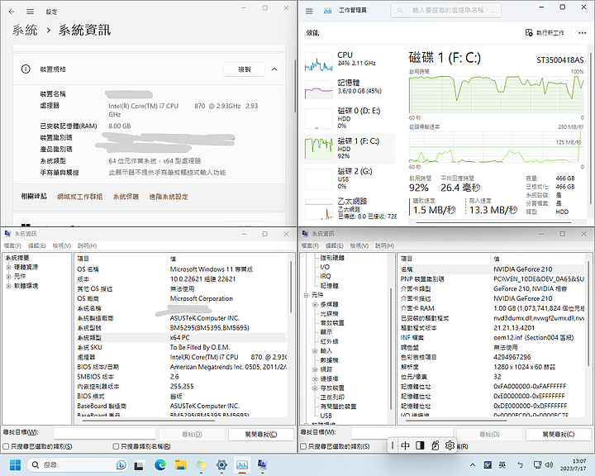Expand 硬體資源 in the left System Information tree
This screenshot has height=476, width=595.
pyautogui.click(x=8, y=267)
